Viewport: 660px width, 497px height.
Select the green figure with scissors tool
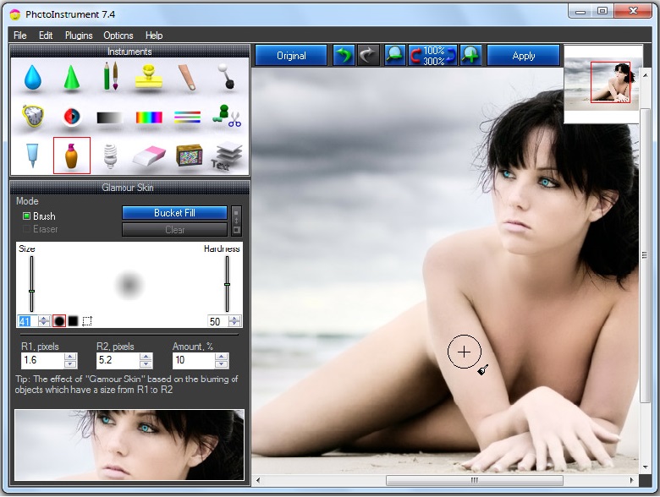pos(227,116)
